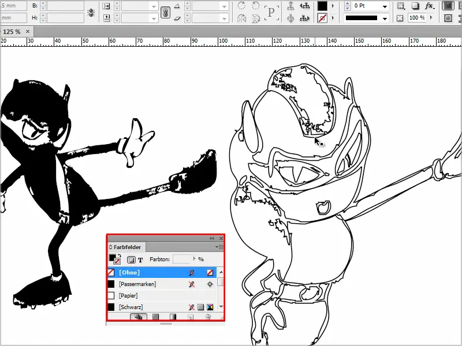
Task: Open the stroke type line dropdown
Action: point(385,18)
